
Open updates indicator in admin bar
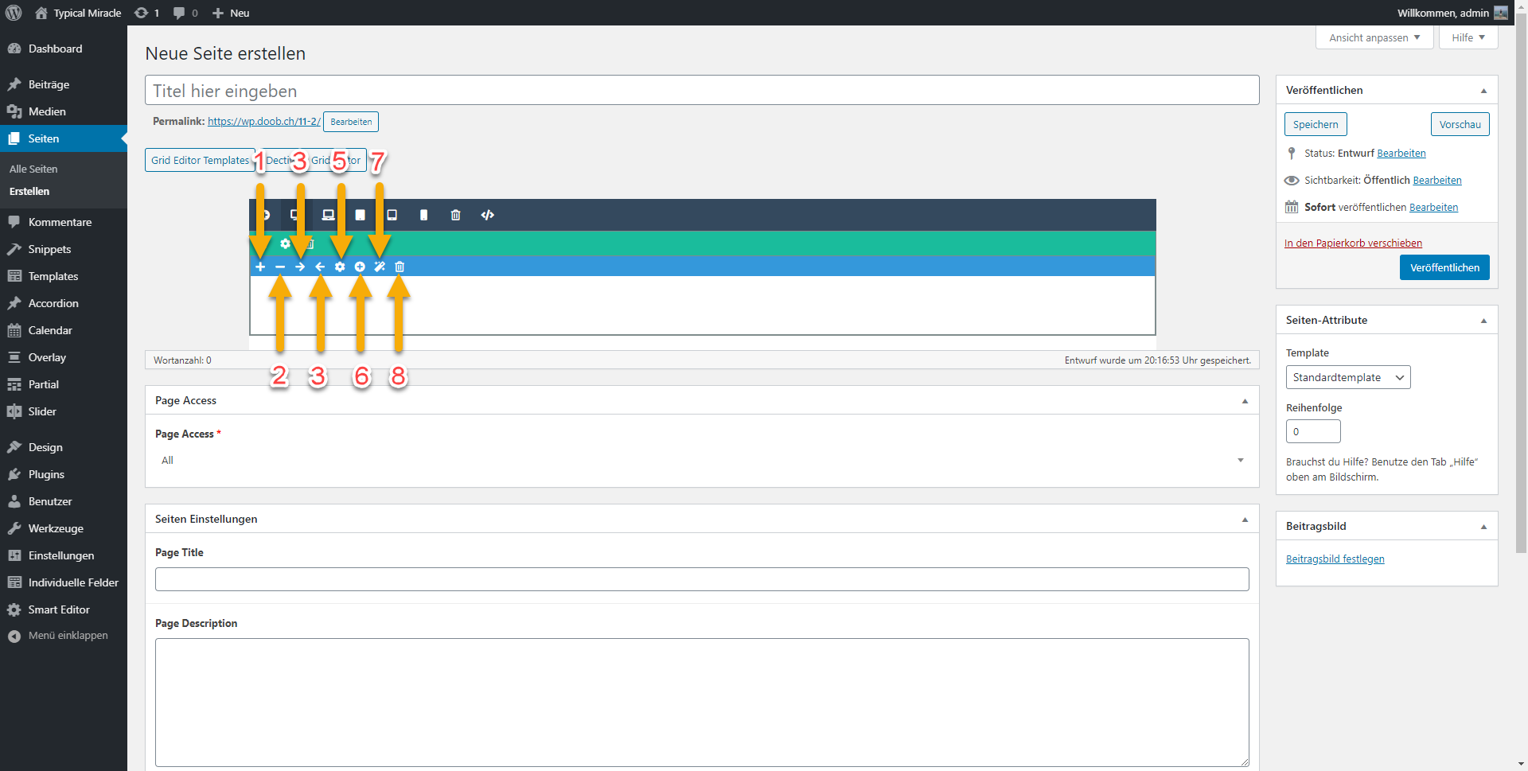coord(146,13)
